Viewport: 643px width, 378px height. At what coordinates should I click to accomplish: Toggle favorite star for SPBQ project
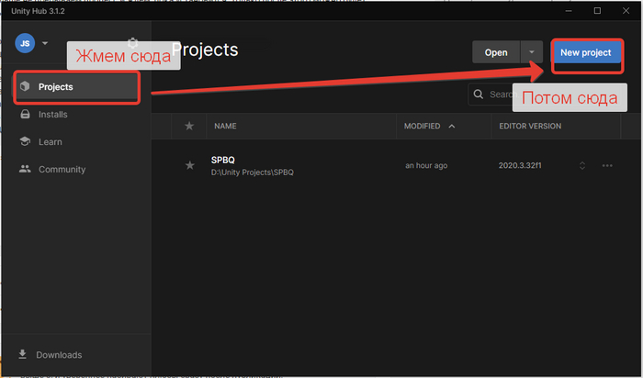(x=189, y=165)
